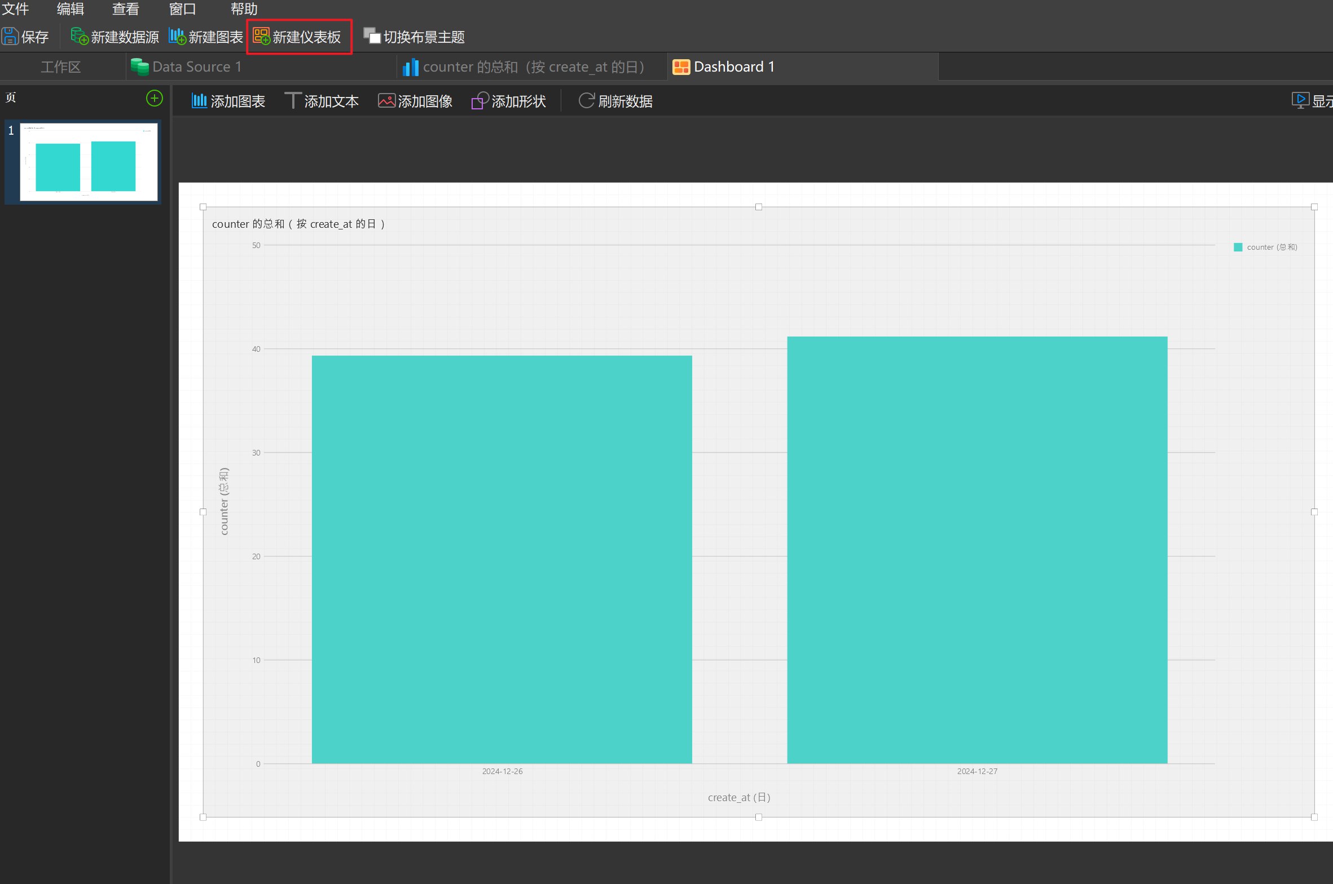Click the 添加形状 (Add Shape) button
The height and width of the screenshot is (884, 1333).
(510, 100)
